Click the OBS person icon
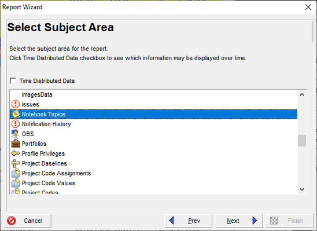The width and height of the screenshot is (317, 231). (x=16, y=134)
